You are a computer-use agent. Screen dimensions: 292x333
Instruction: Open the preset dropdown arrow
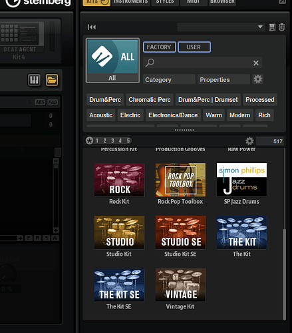point(260,27)
